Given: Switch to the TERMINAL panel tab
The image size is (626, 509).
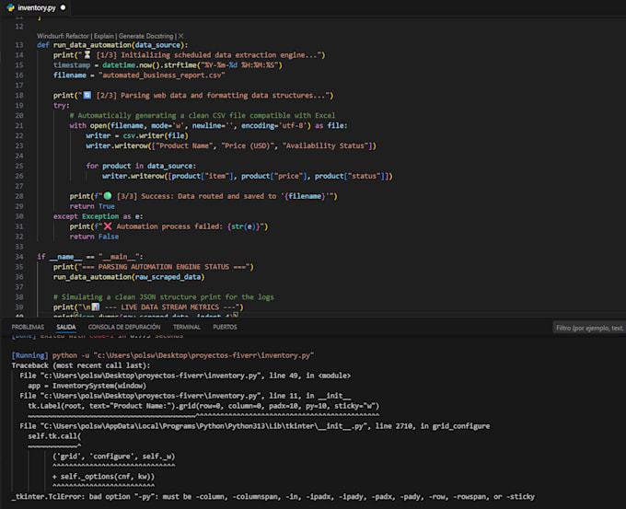Looking at the screenshot, I should coord(187,327).
